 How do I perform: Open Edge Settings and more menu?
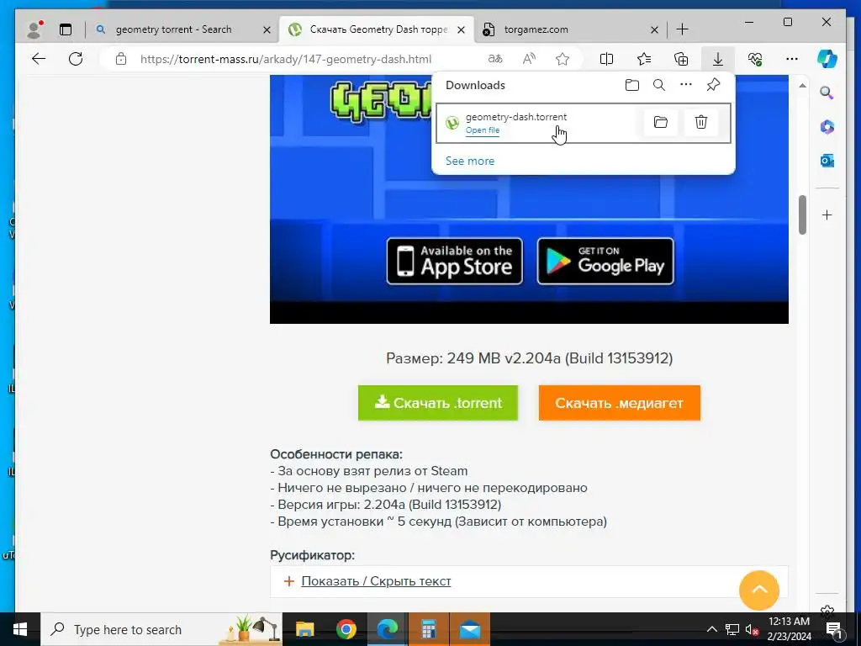tap(792, 59)
